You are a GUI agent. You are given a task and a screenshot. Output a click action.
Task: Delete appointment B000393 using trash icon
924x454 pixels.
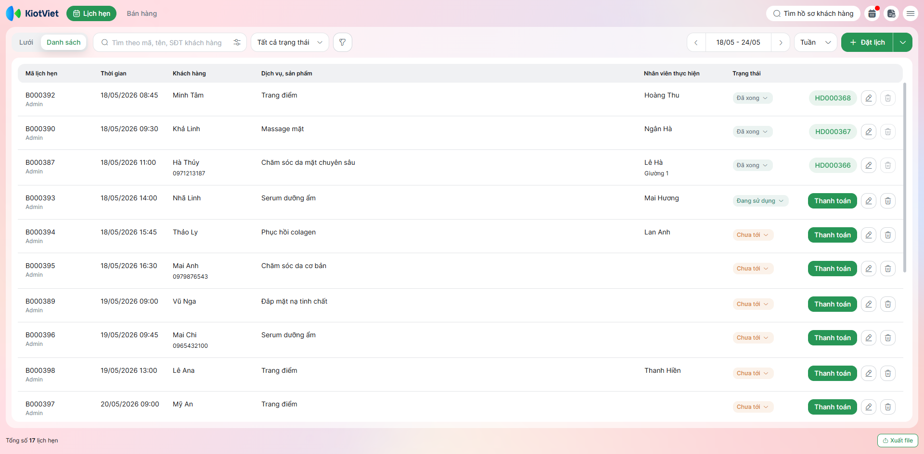888,201
